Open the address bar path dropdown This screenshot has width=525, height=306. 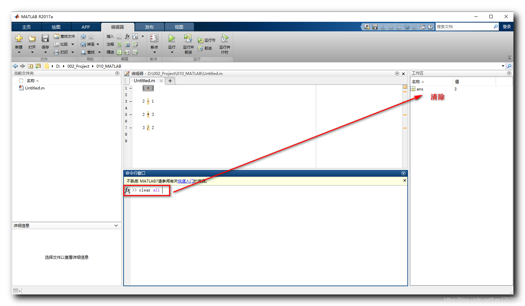pyautogui.click(x=503, y=66)
